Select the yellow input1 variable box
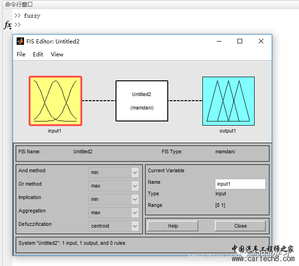 tap(55, 101)
